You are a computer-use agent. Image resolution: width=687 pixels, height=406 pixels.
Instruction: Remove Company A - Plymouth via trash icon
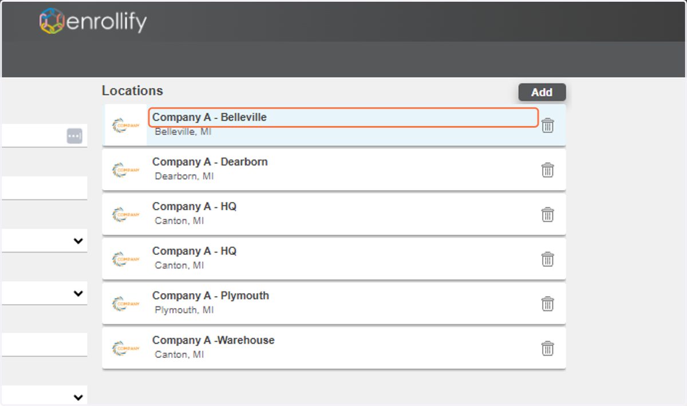(x=548, y=304)
